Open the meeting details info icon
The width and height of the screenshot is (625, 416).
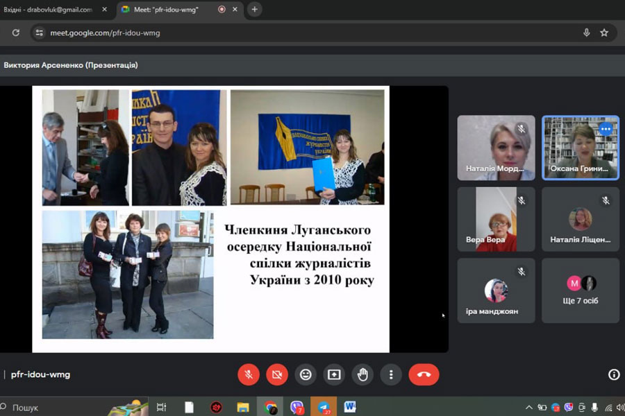click(x=614, y=374)
